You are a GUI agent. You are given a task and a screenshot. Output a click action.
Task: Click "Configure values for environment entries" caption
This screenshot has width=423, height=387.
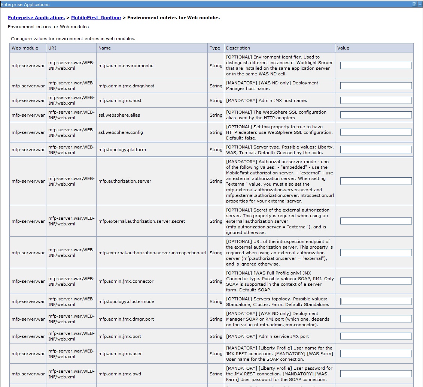(73, 39)
